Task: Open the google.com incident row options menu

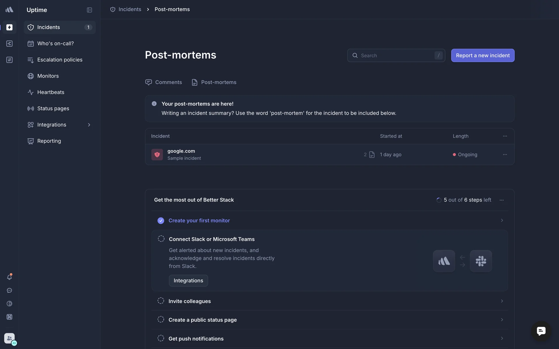Action: coord(505,154)
